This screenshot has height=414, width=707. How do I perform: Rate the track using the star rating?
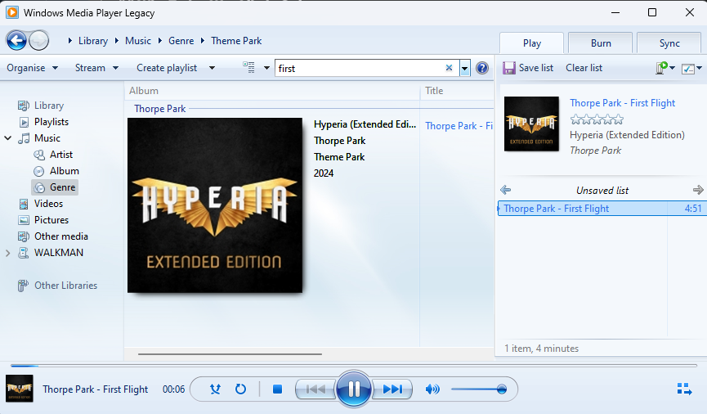[597, 119]
